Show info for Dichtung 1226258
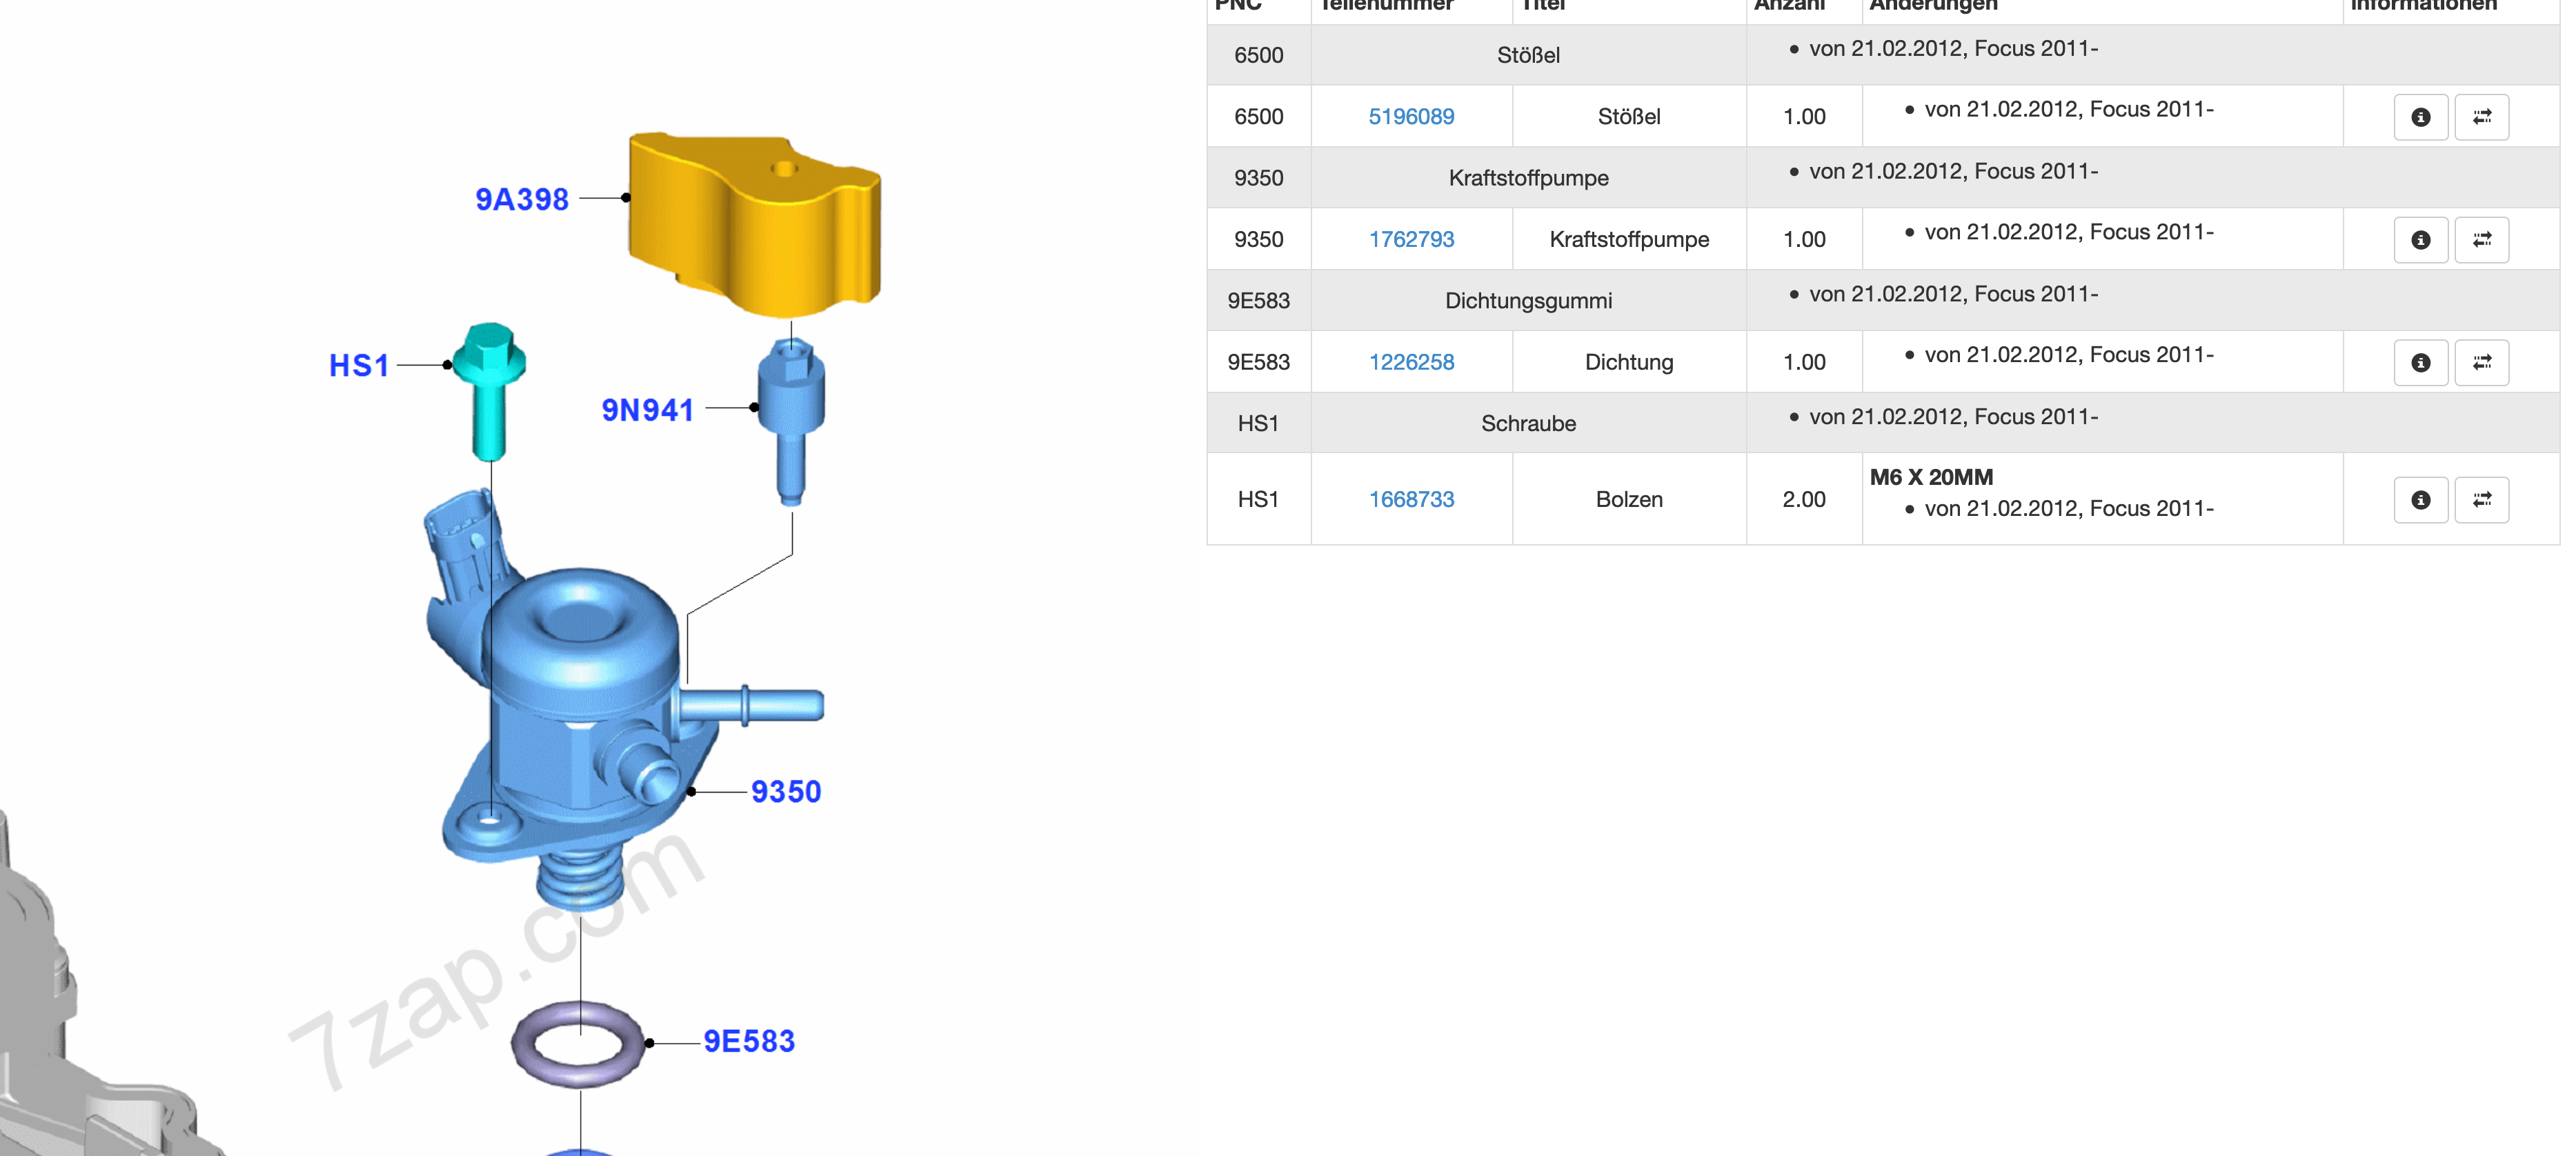2576x1156 pixels. (x=2420, y=363)
